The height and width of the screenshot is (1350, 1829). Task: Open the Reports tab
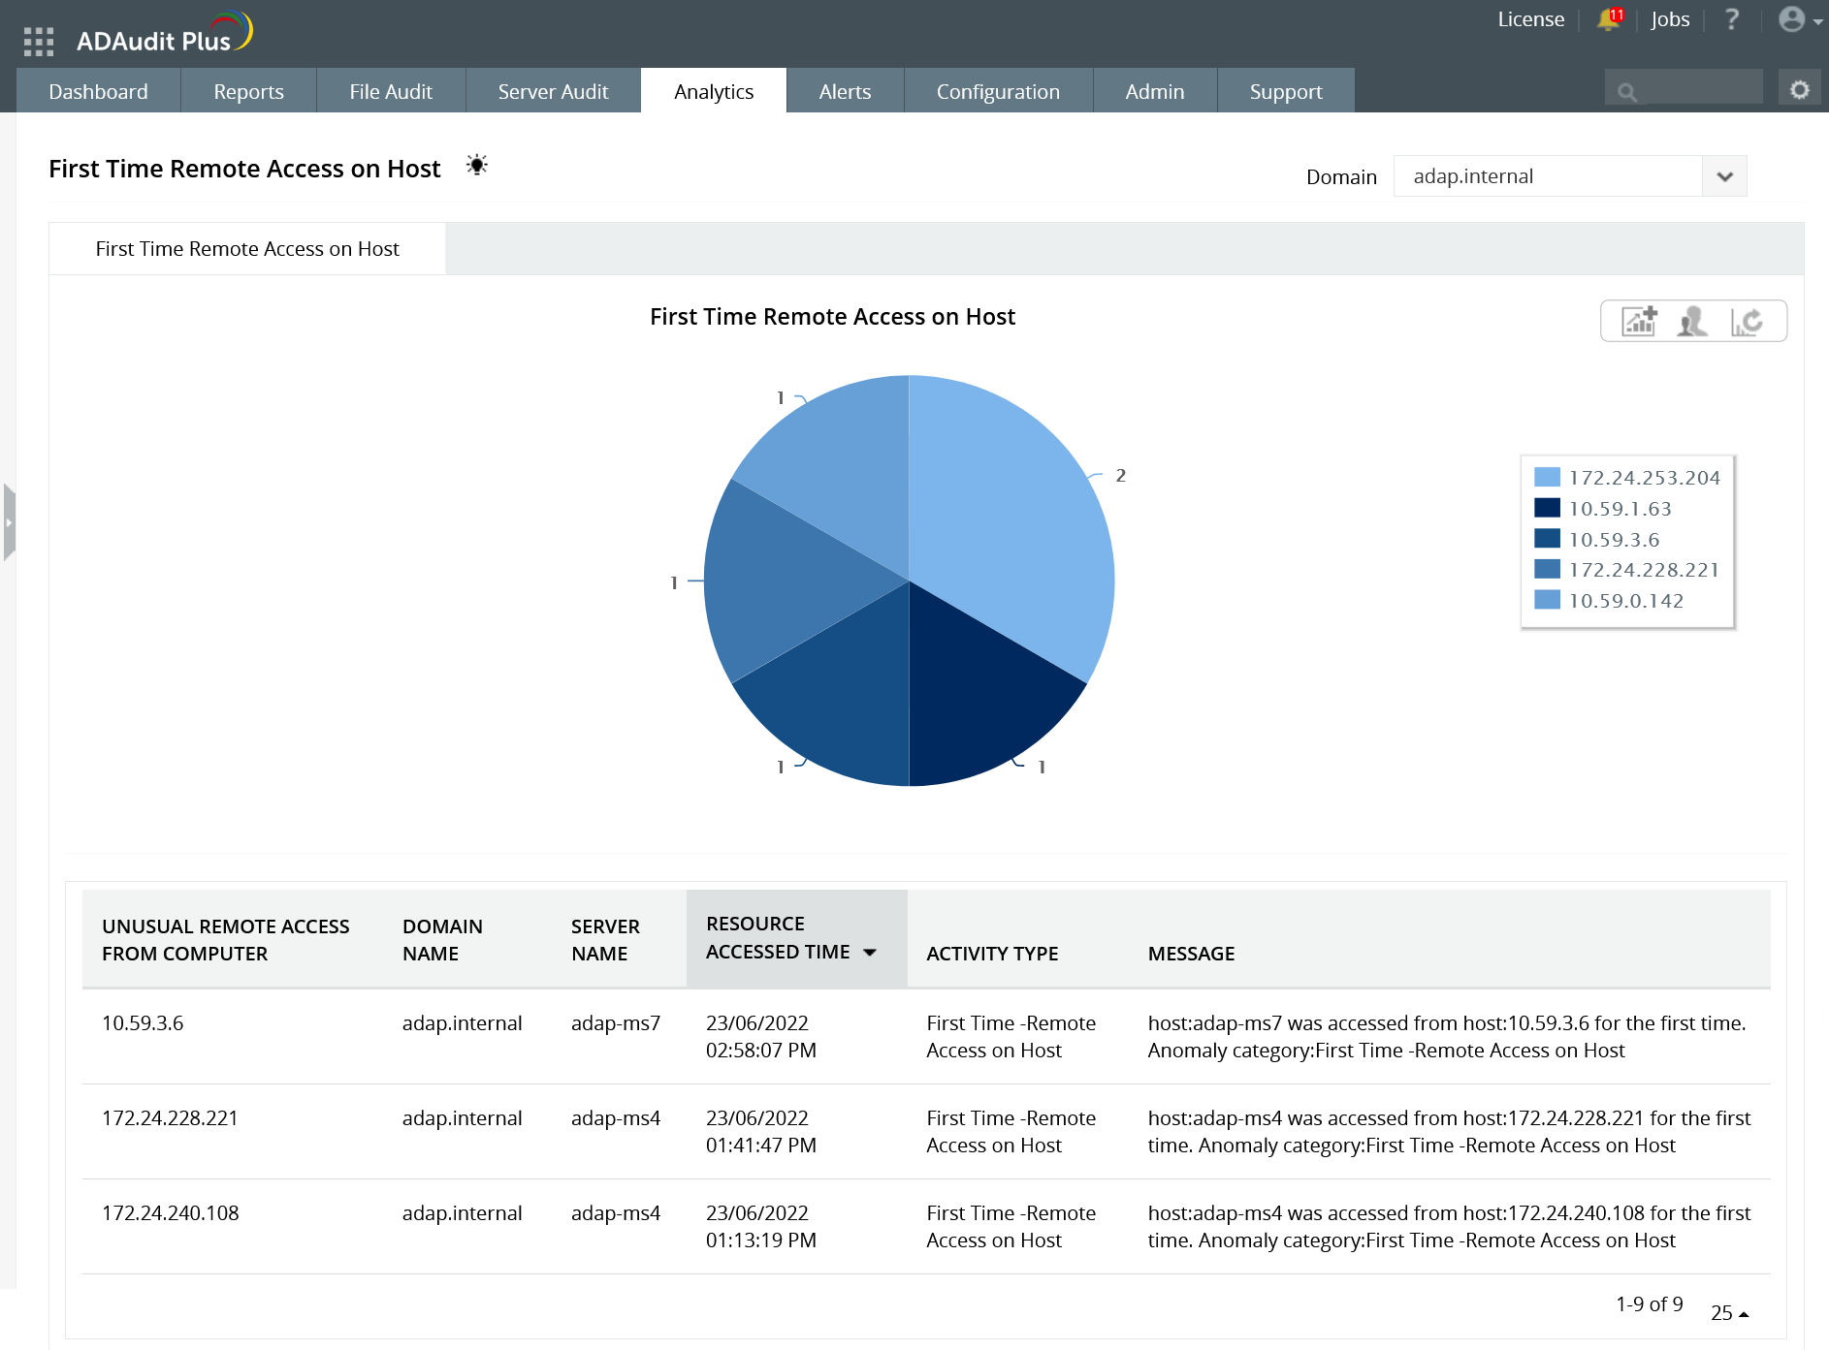click(x=248, y=91)
